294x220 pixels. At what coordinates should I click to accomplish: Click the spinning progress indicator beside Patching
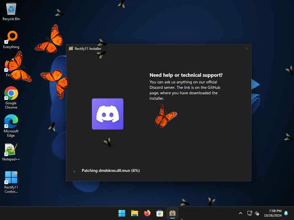click(x=75, y=171)
